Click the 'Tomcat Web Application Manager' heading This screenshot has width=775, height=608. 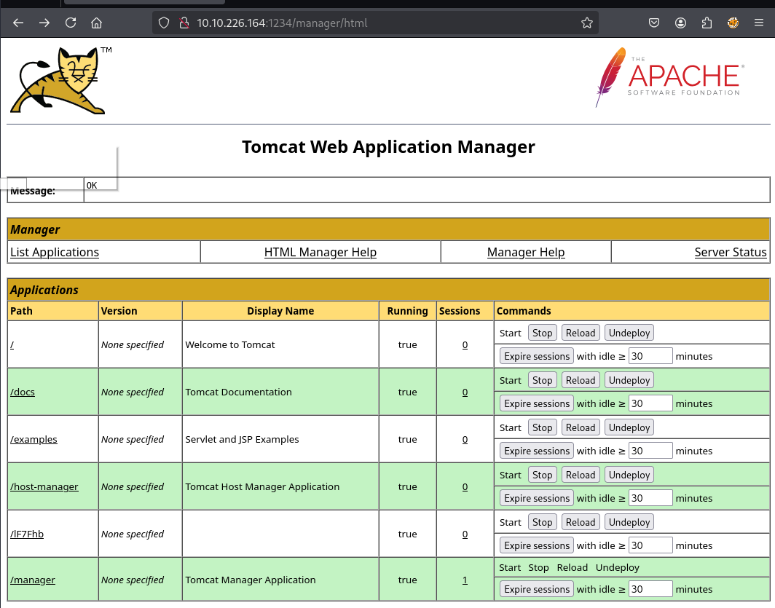388,146
